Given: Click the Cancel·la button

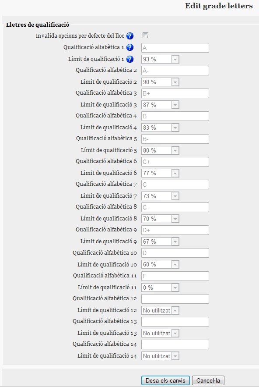Looking at the screenshot, I should pos(208,380).
